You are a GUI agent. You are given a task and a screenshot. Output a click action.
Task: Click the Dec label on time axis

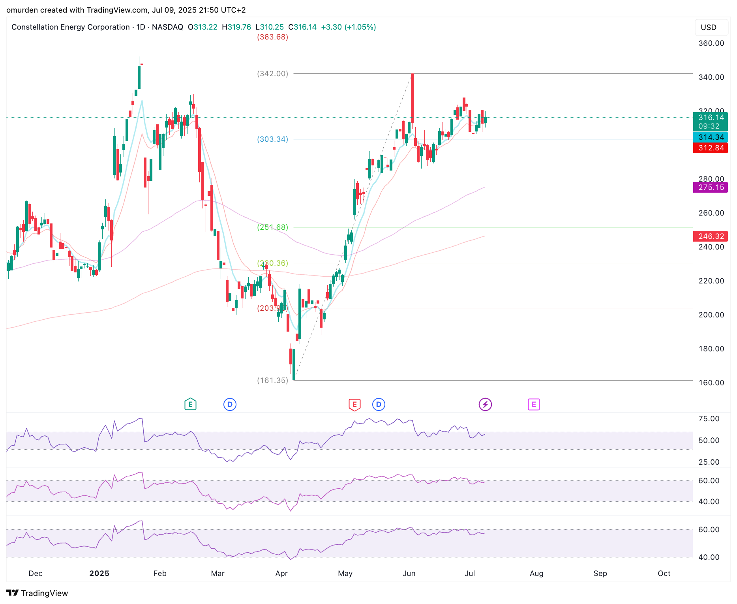pos(36,573)
